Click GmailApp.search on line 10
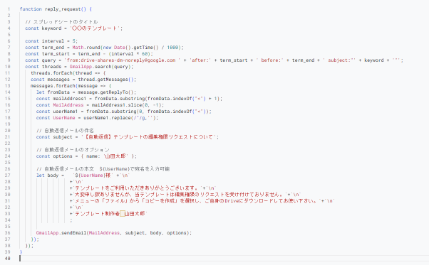The height and width of the screenshot is (265, 429). (x=91, y=67)
